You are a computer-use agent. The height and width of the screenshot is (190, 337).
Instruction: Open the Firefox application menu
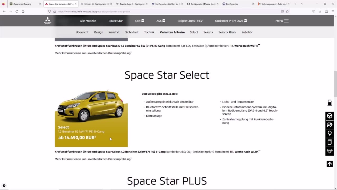333,11
